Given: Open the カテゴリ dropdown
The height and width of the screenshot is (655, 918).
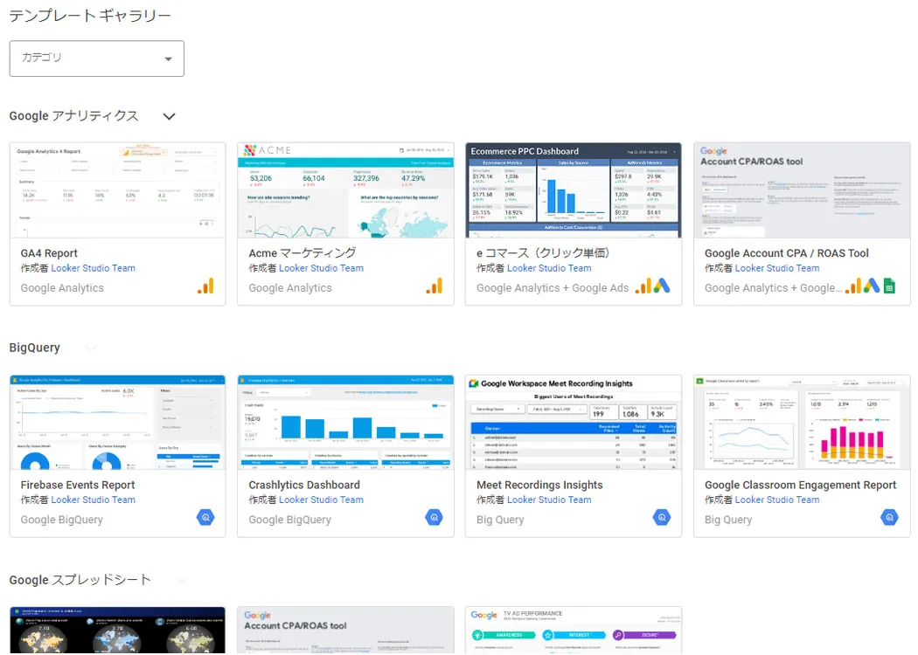Looking at the screenshot, I should (x=97, y=59).
